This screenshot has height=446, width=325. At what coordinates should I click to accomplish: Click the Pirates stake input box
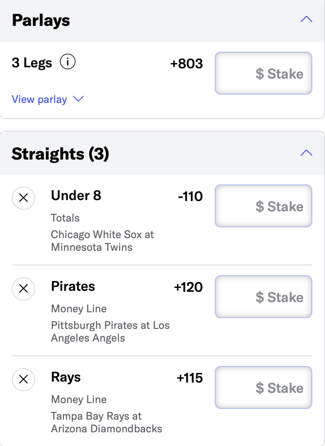tap(264, 297)
